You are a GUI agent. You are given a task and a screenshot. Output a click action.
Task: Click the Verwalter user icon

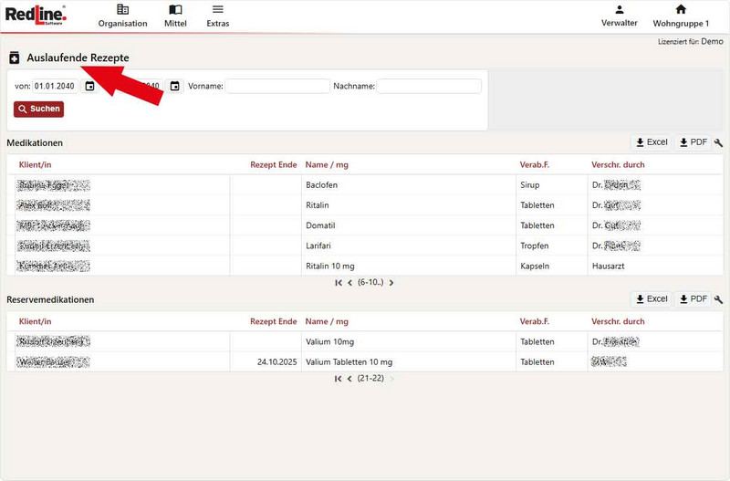(620, 10)
